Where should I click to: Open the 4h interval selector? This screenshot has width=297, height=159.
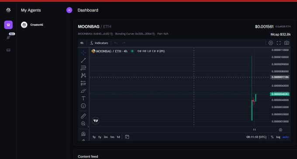pyautogui.click(x=82, y=43)
